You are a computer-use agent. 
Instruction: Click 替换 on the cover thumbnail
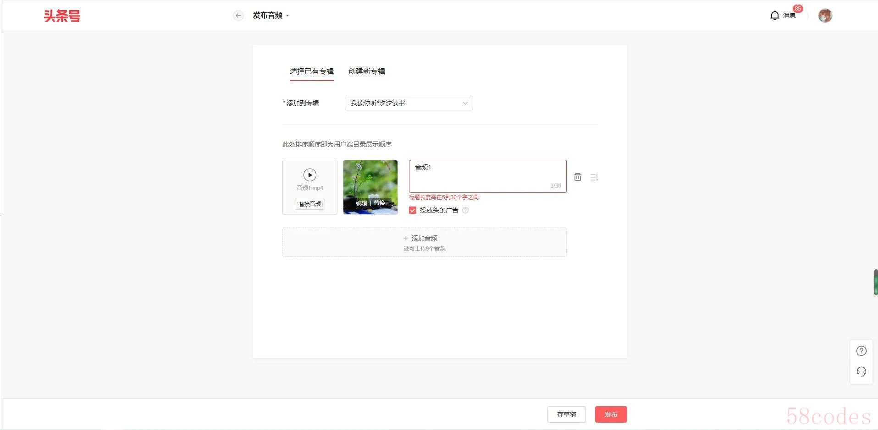[x=379, y=203]
